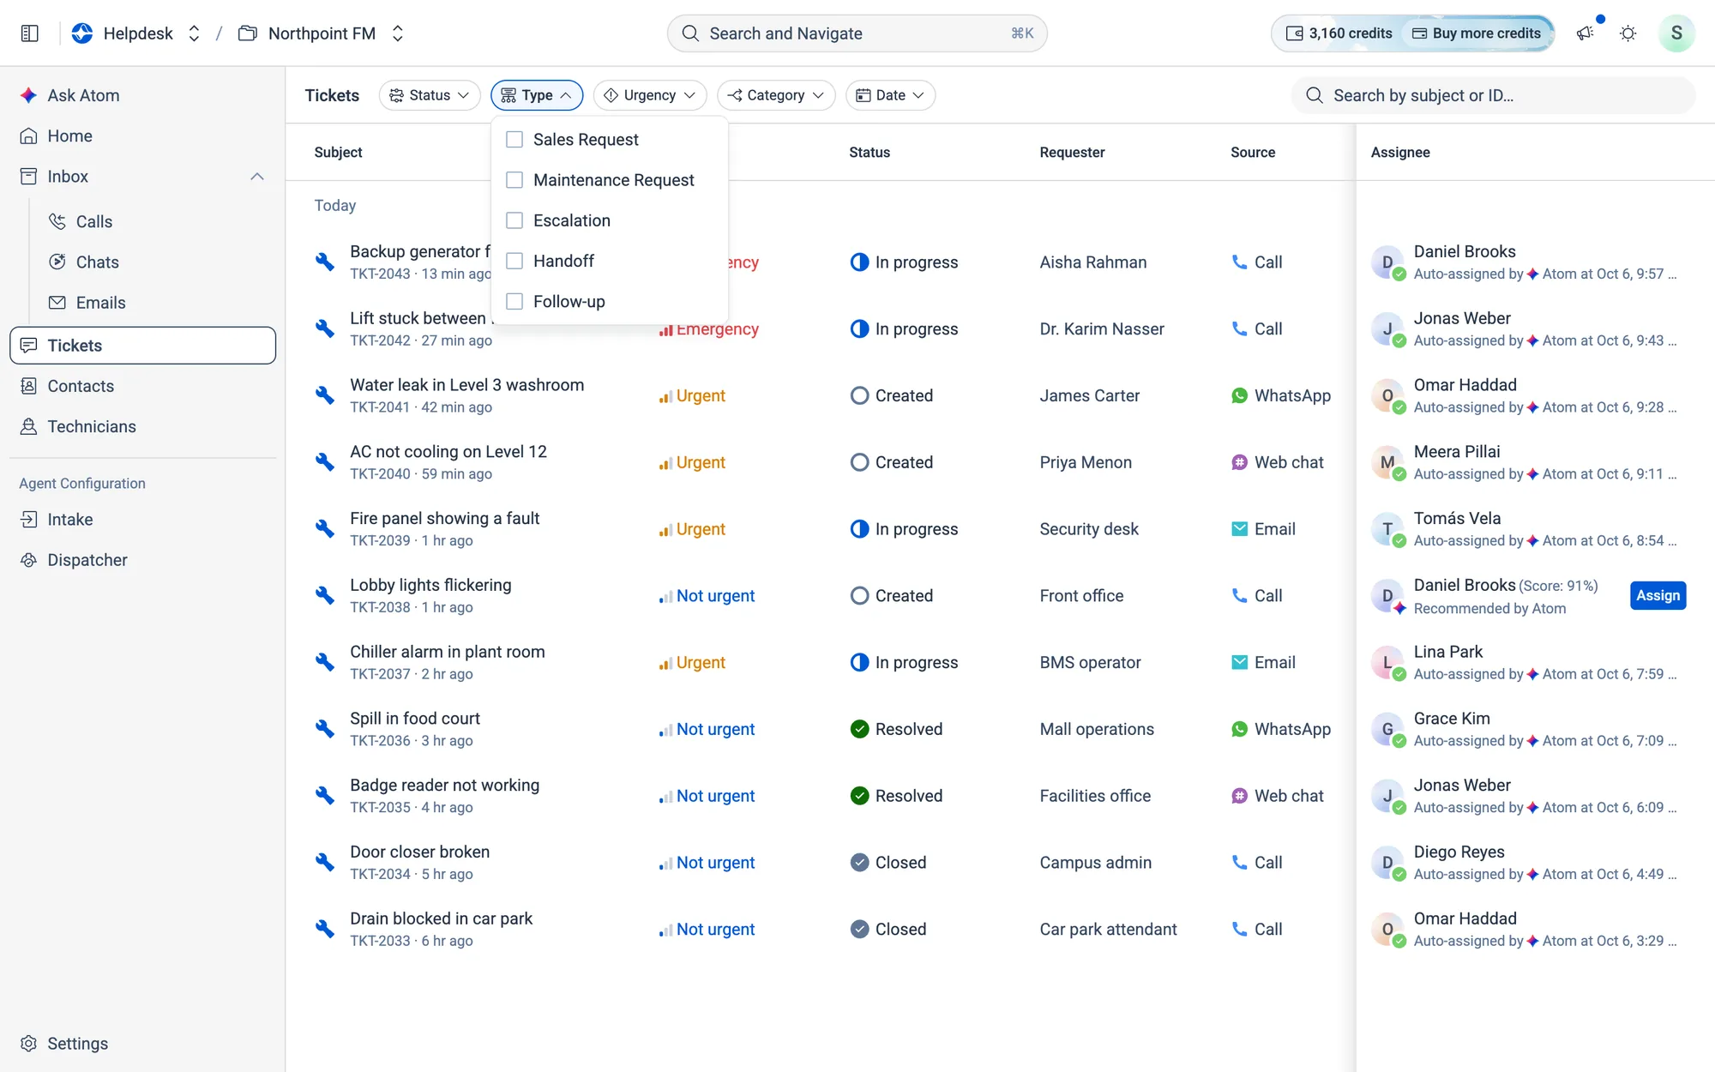Click Meera Pillai assignee avatar
This screenshot has height=1072, width=1715.
tap(1387, 463)
